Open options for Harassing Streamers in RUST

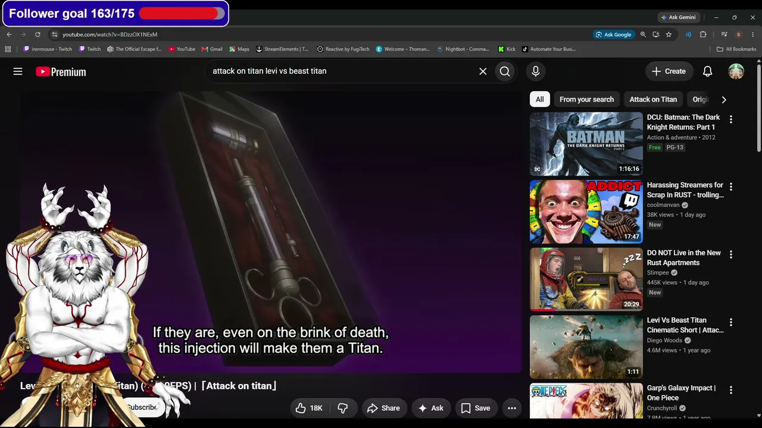(x=731, y=187)
